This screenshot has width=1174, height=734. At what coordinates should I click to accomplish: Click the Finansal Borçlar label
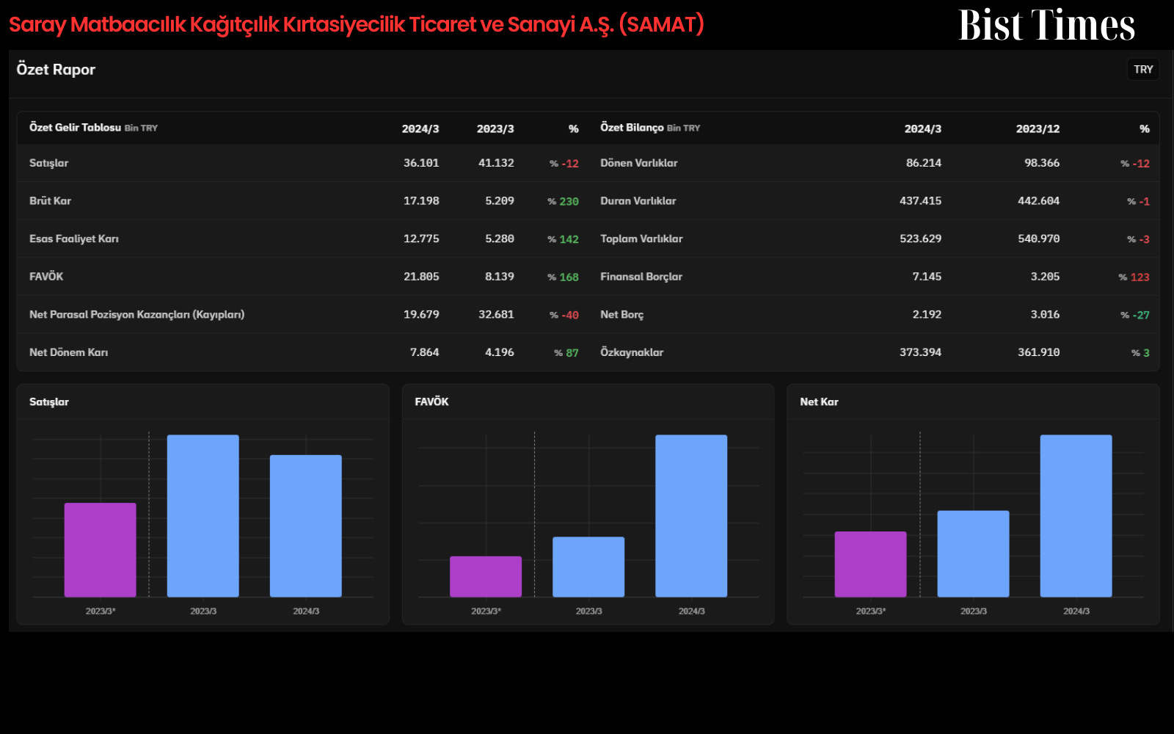tap(641, 277)
